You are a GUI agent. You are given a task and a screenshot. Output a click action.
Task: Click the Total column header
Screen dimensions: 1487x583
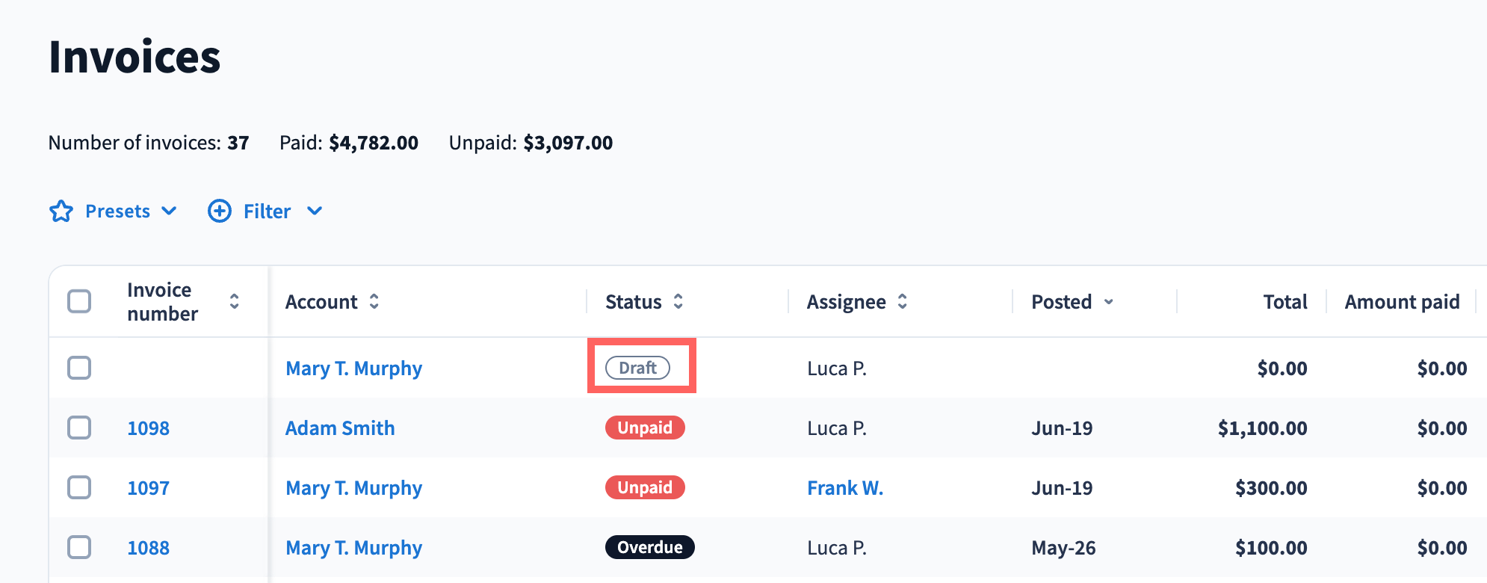coord(1285,302)
